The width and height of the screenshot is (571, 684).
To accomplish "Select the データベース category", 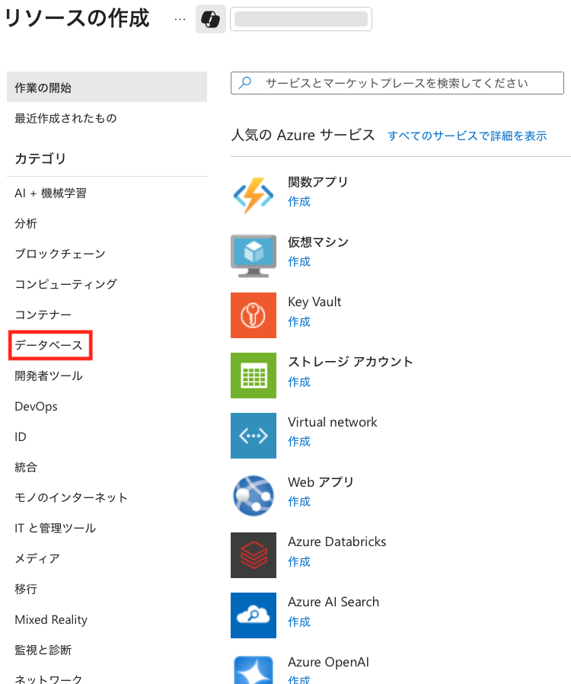I will coord(49,345).
